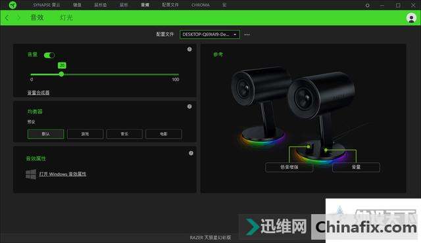
Task: Go forward with the right arrow
Action: 18,18
